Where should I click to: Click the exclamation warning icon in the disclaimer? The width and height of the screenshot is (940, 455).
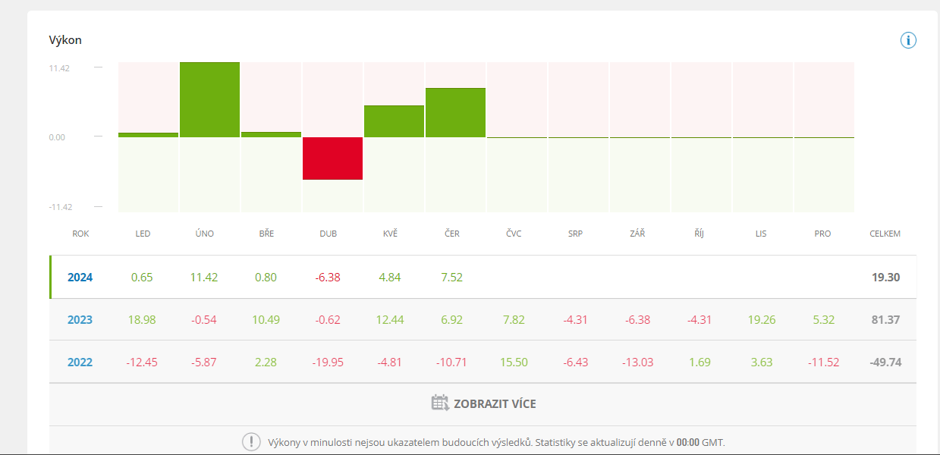(251, 441)
